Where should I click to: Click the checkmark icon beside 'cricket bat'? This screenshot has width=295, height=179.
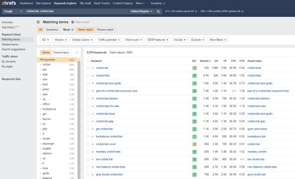click(92, 68)
